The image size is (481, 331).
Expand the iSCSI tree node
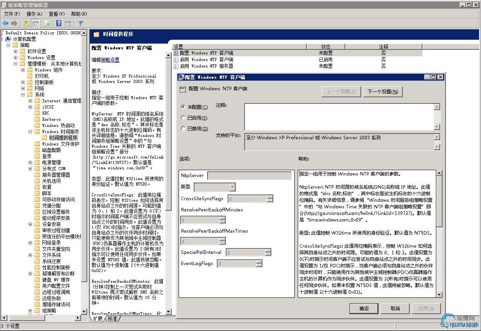coord(30,107)
